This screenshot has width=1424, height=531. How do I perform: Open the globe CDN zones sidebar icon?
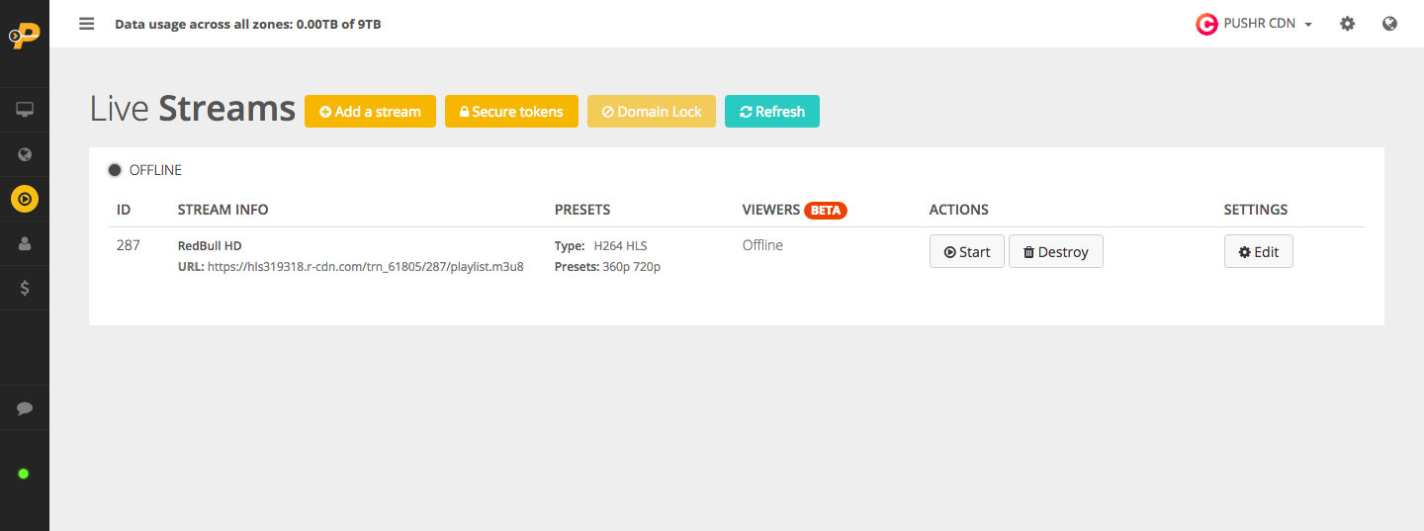tap(25, 154)
